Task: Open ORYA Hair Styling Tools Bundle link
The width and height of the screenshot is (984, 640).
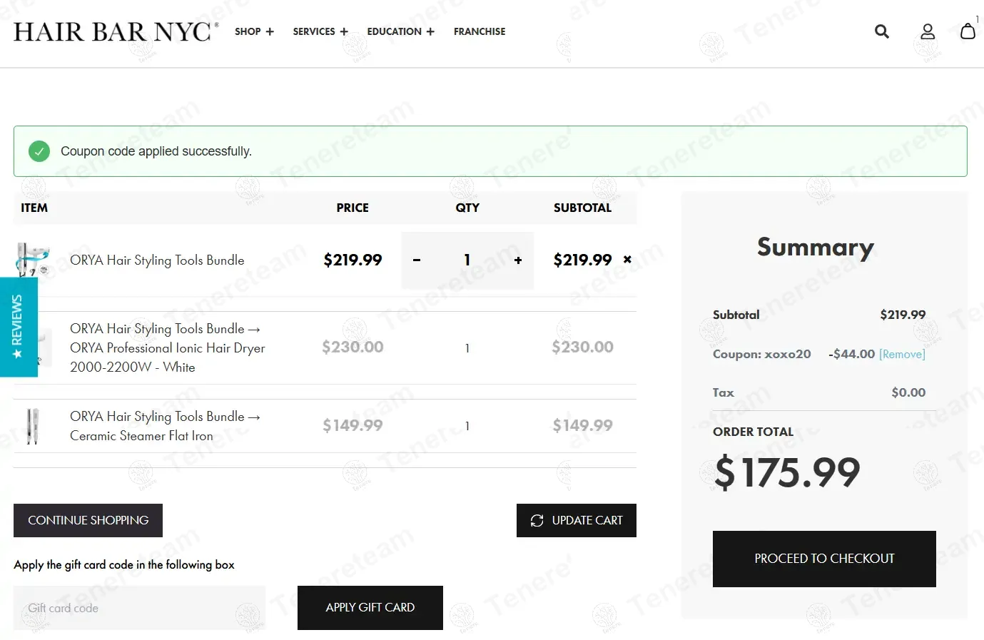Action: coord(157,260)
